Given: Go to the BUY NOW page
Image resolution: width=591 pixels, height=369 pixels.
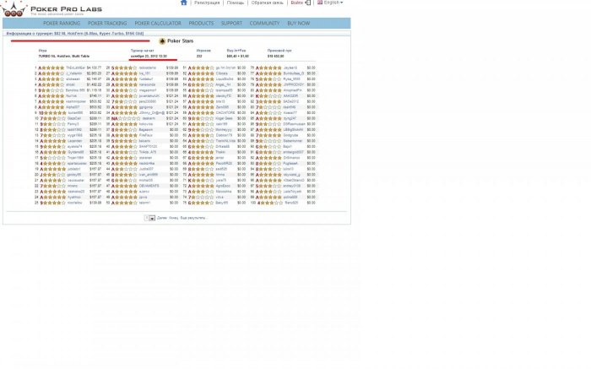Looking at the screenshot, I should [299, 24].
